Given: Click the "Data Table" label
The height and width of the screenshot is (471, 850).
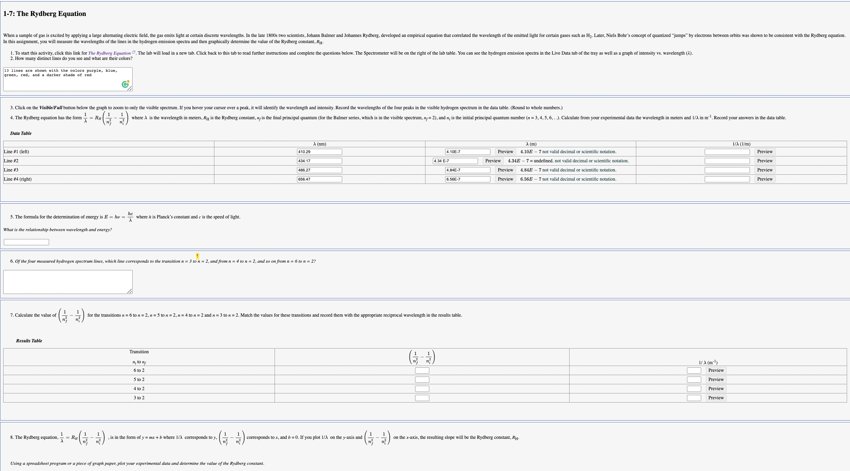Looking at the screenshot, I should (x=21, y=133).
